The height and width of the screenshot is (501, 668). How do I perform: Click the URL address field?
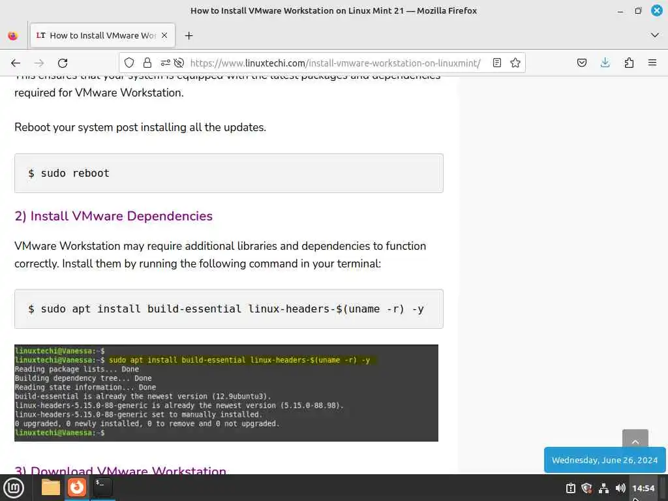click(335, 63)
